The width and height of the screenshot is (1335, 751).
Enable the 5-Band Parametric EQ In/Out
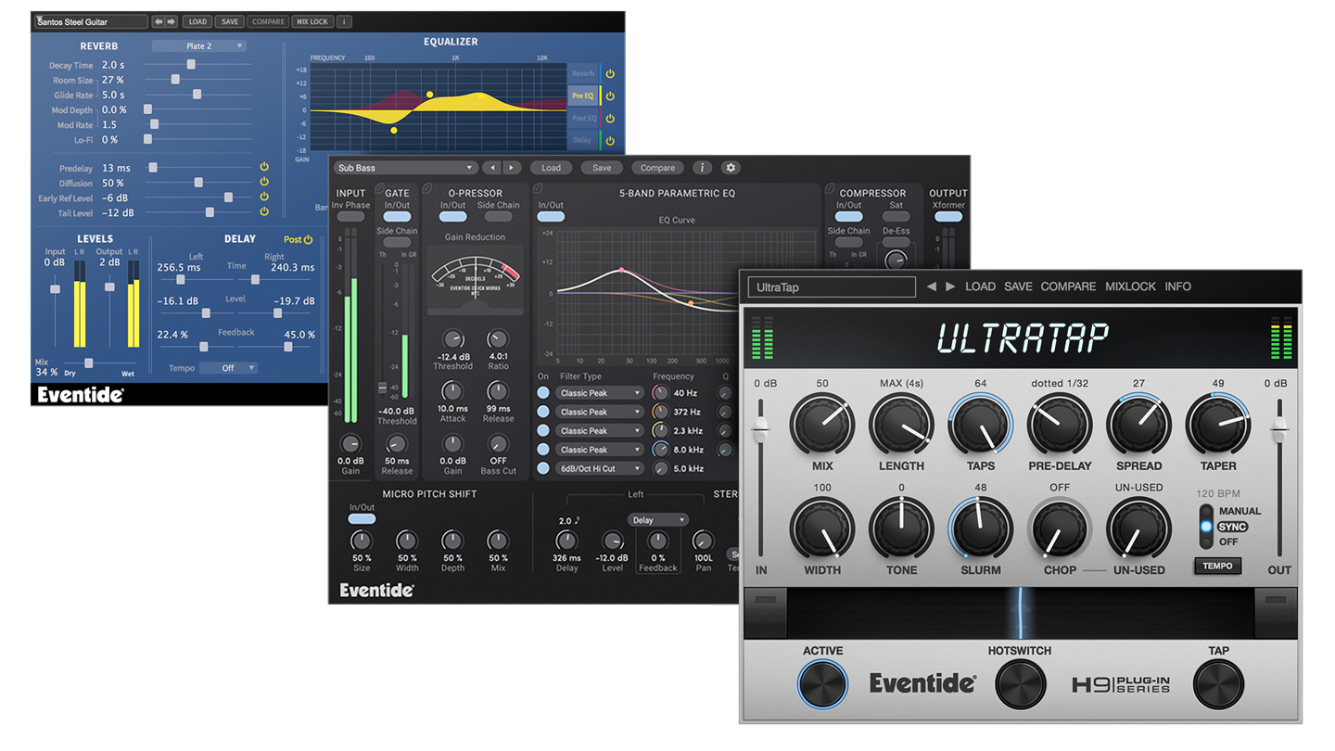tap(551, 214)
